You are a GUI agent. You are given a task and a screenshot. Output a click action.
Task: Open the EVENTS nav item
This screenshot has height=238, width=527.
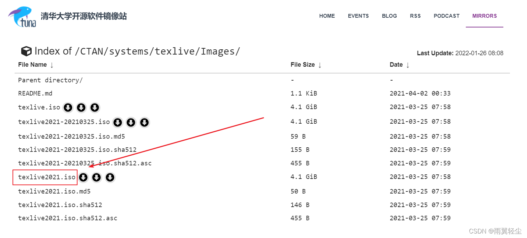click(x=358, y=16)
